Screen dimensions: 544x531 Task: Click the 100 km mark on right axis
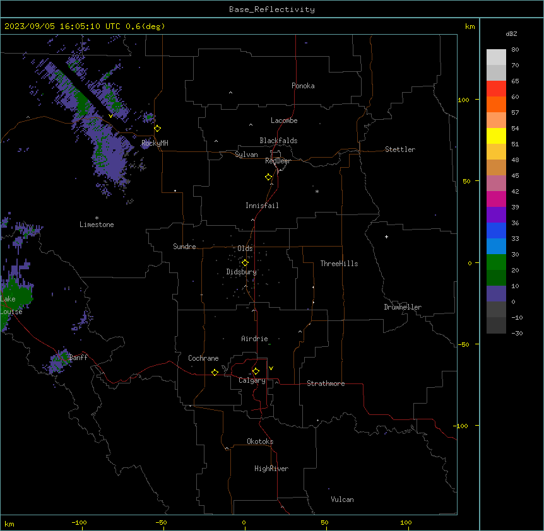click(x=463, y=100)
